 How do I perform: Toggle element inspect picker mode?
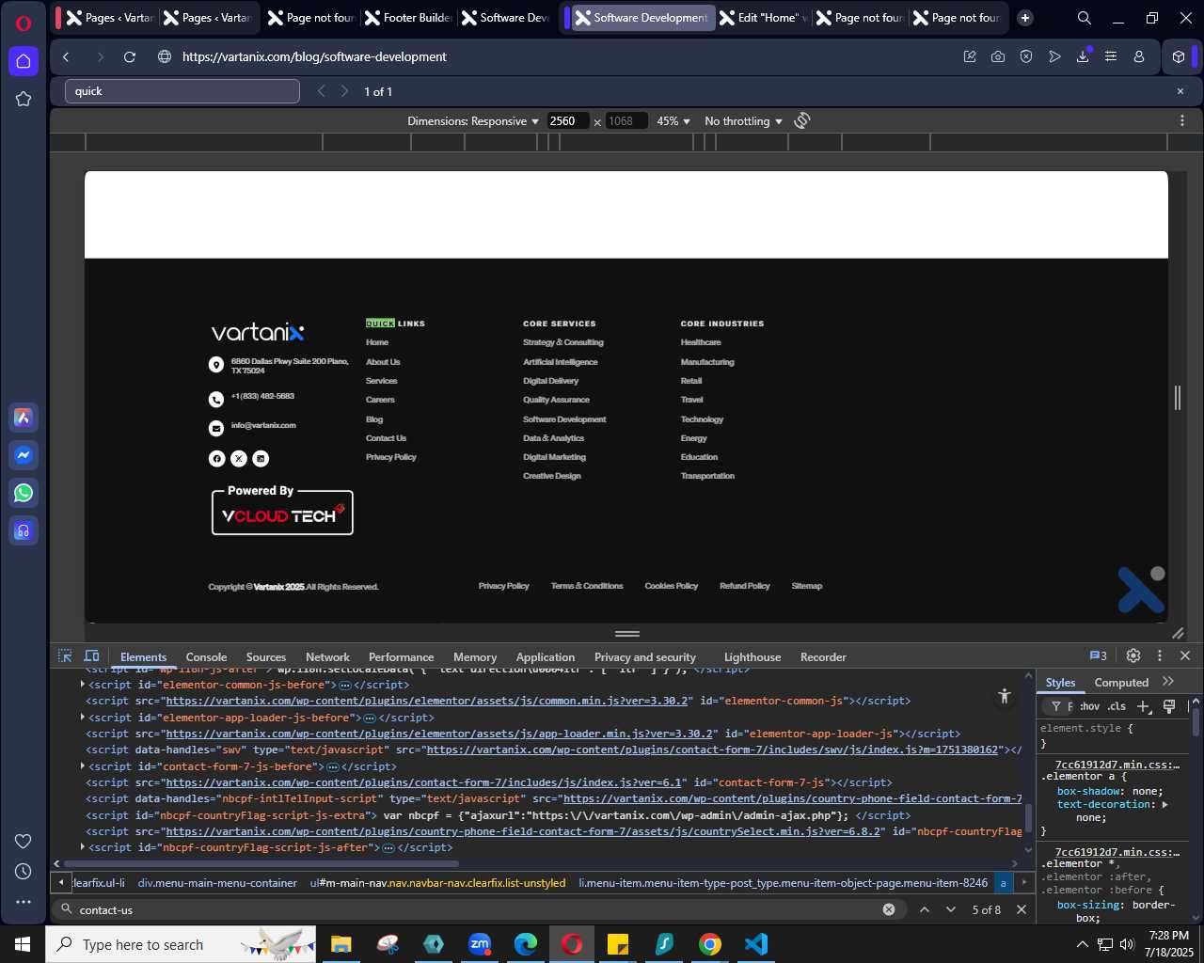(65, 656)
